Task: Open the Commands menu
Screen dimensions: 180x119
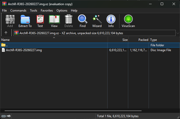Action: click(18, 11)
